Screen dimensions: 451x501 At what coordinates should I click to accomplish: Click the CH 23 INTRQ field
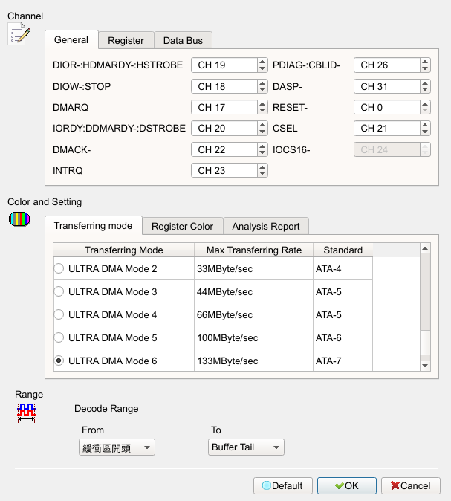click(224, 170)
